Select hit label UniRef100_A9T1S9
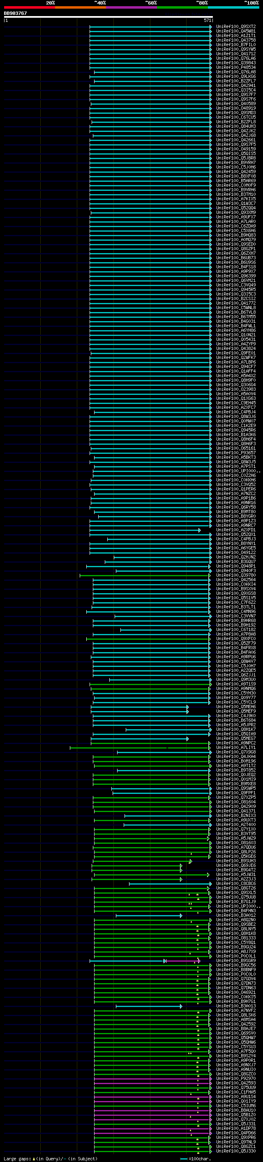This screenshot has height=1162, width=263. coord(236,684)
